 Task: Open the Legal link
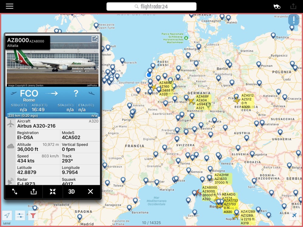point(7,223)
